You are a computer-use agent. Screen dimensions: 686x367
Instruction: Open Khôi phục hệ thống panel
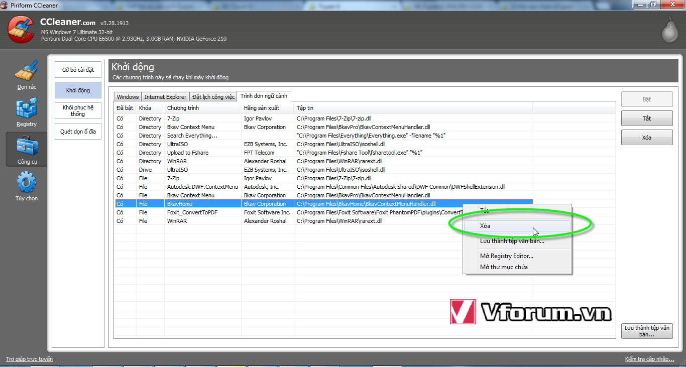(78, 110)
